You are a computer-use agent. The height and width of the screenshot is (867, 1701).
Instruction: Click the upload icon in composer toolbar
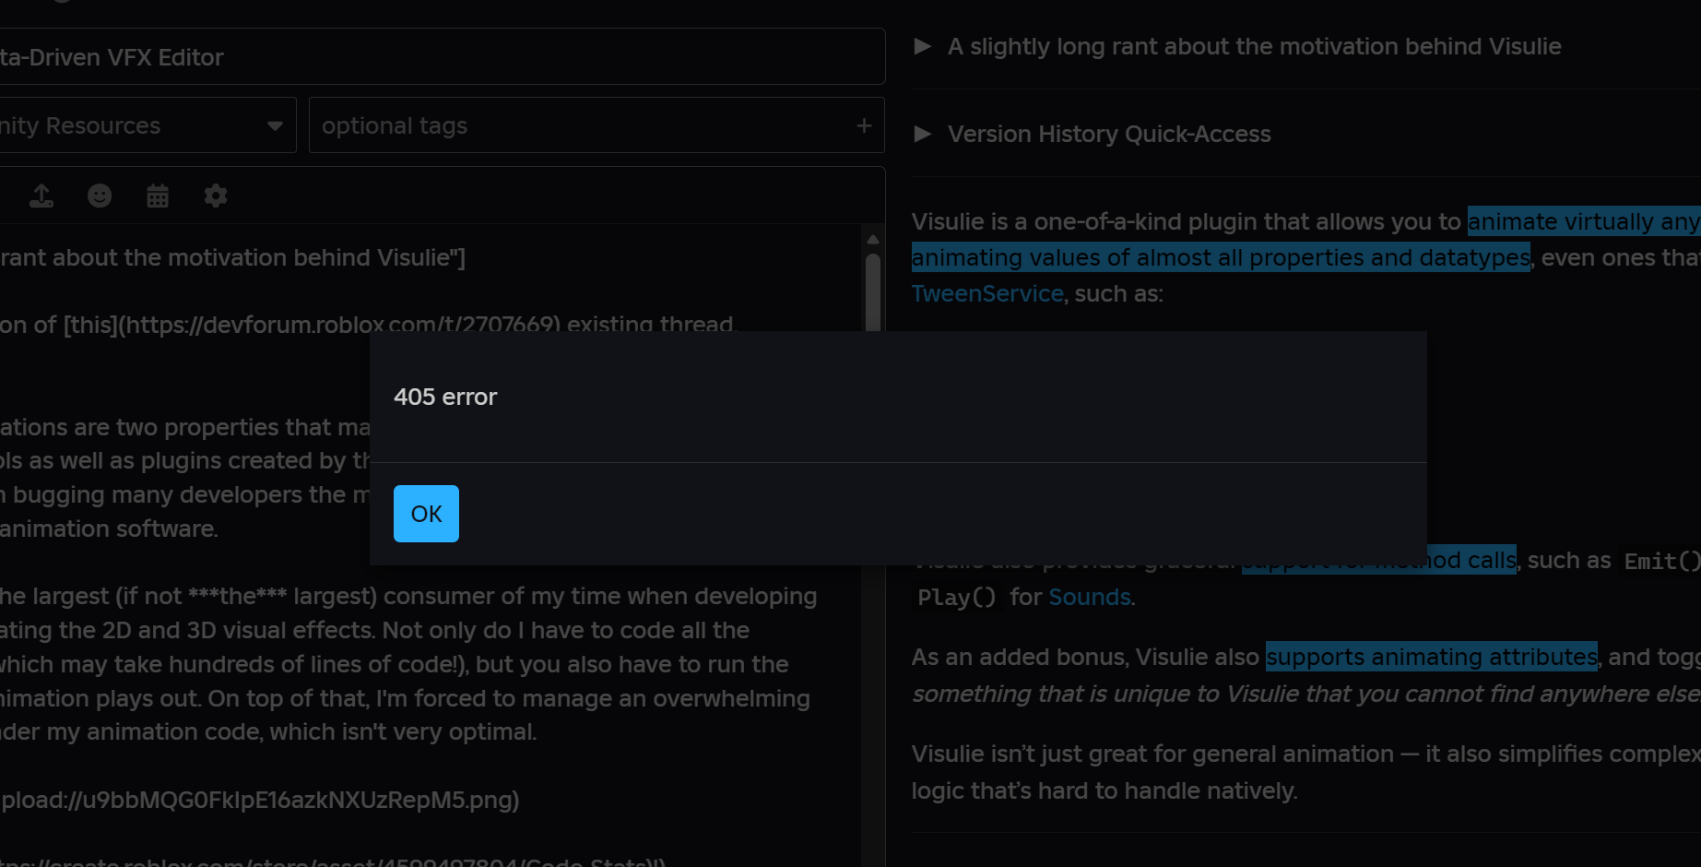click(41, 196)
